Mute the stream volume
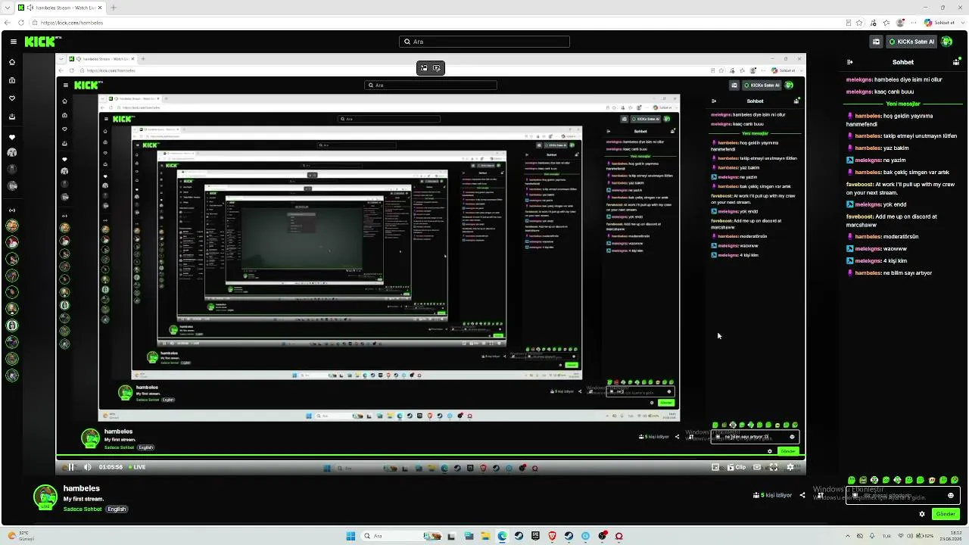Screen dimensions: 969x545 click(x=87, y=467)
